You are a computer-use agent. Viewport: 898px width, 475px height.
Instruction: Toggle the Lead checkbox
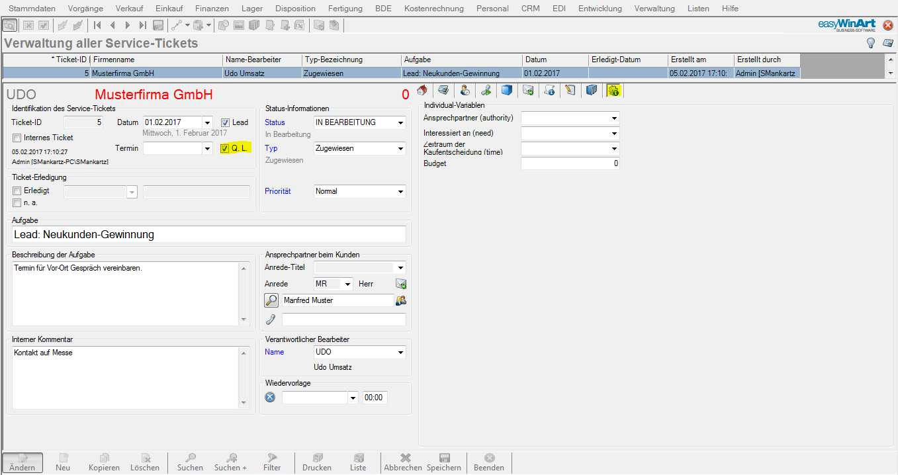(x=225, y=122)
